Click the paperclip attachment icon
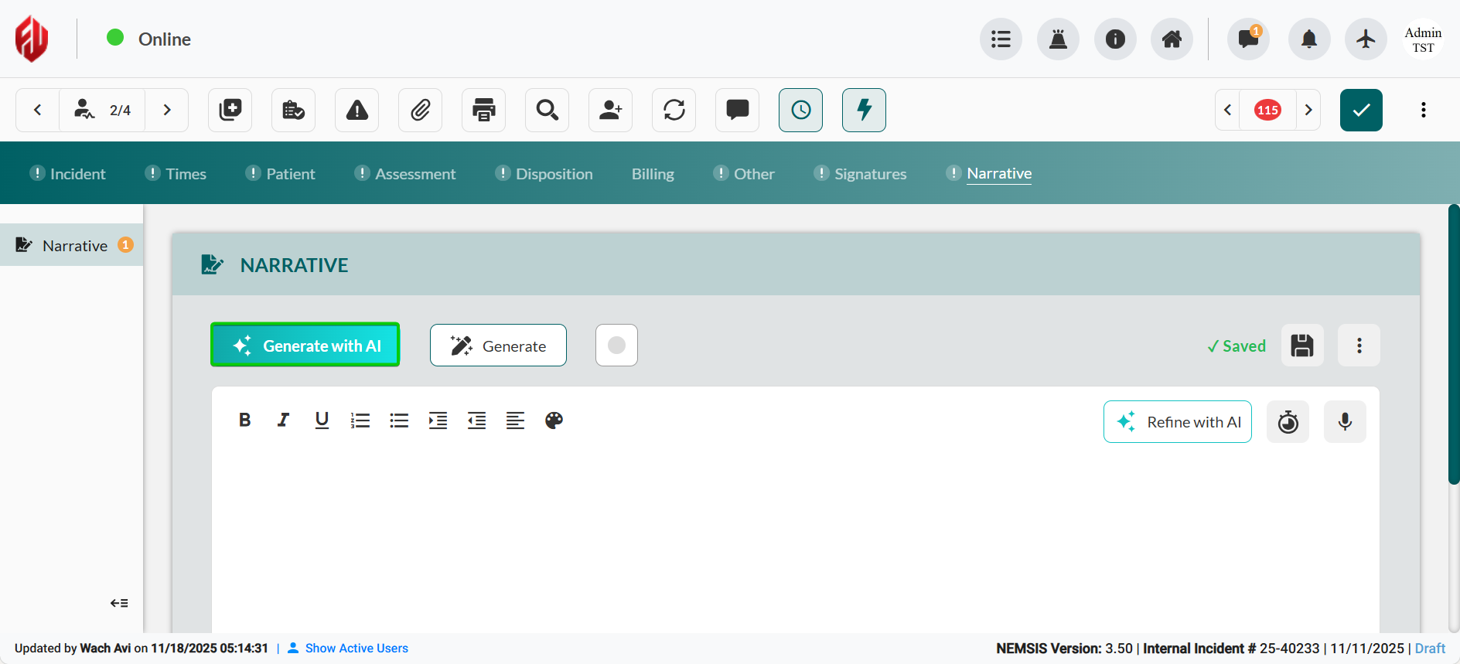This screenshot has width=1460, height=664. click(x=420, y=110)
